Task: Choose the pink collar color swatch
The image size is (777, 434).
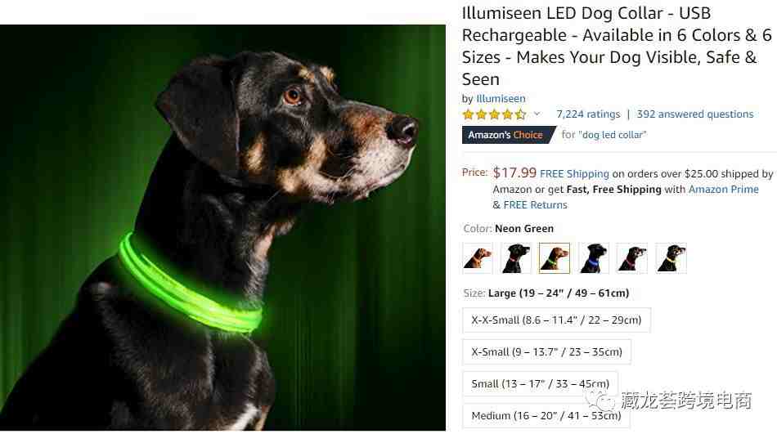Action: (x=631, y=258)
